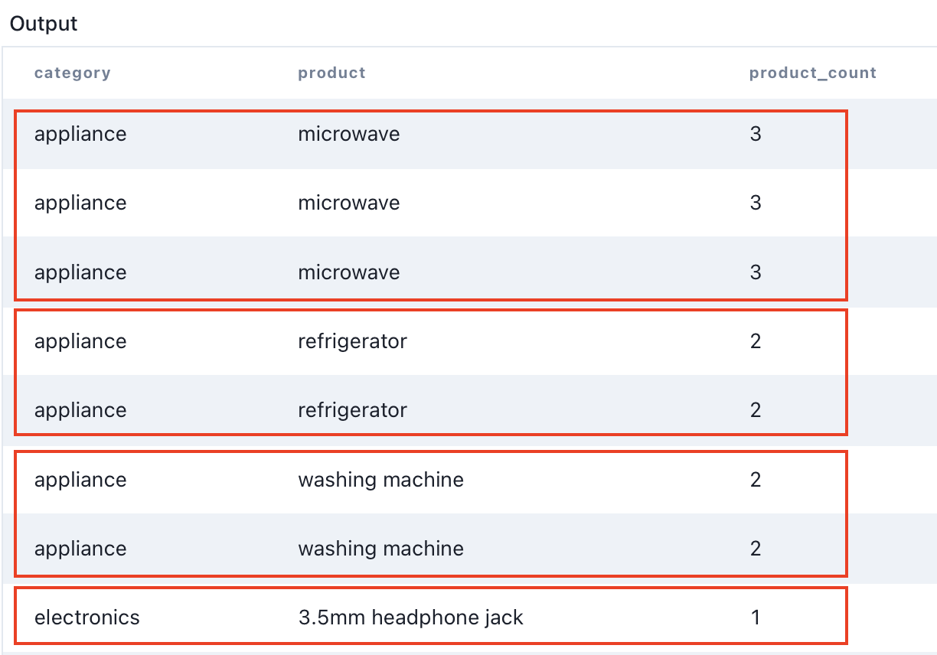937x655 pixels.
Task: Click the upper washing machine cell
Action: 380,481
